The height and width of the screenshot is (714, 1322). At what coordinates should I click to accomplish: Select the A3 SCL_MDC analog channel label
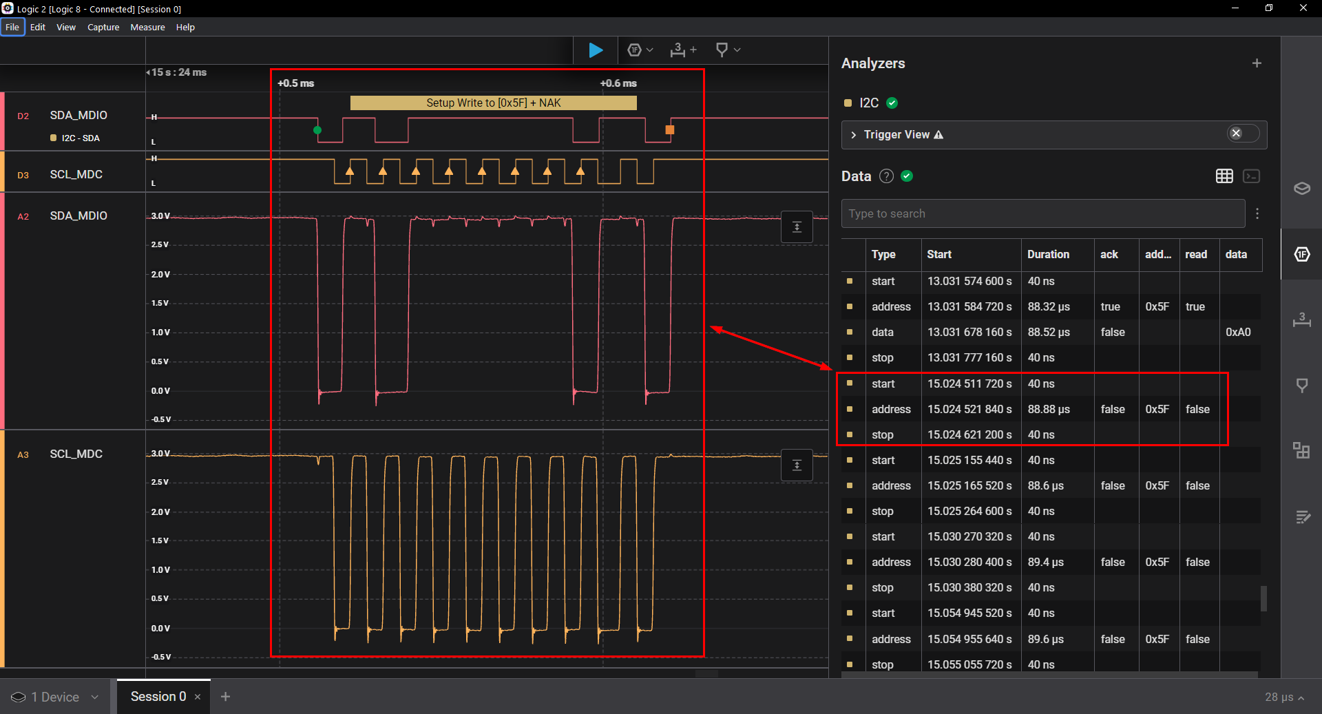(76, 454)
